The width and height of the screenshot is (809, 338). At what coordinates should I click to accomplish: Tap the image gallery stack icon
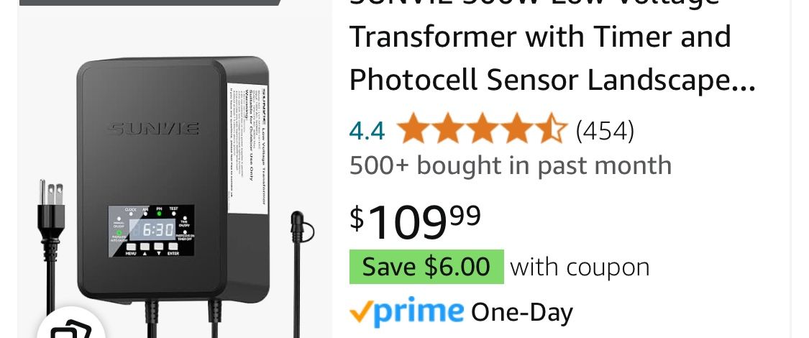[70, 327]
